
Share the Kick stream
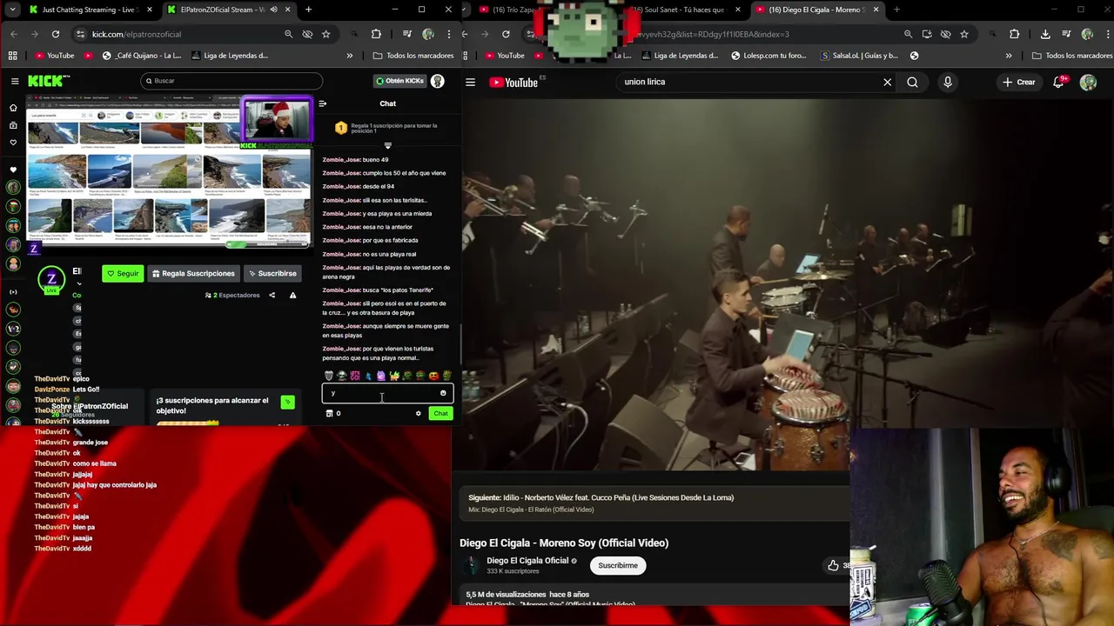pos(272,295)
